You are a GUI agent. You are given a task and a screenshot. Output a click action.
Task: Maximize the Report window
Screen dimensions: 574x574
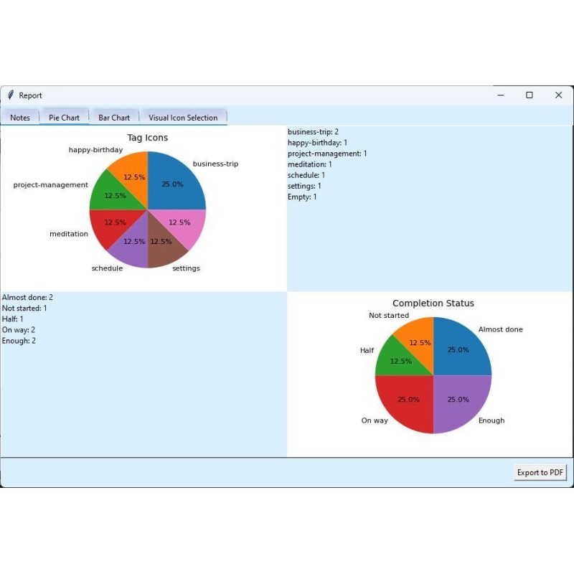pos(530,95)
